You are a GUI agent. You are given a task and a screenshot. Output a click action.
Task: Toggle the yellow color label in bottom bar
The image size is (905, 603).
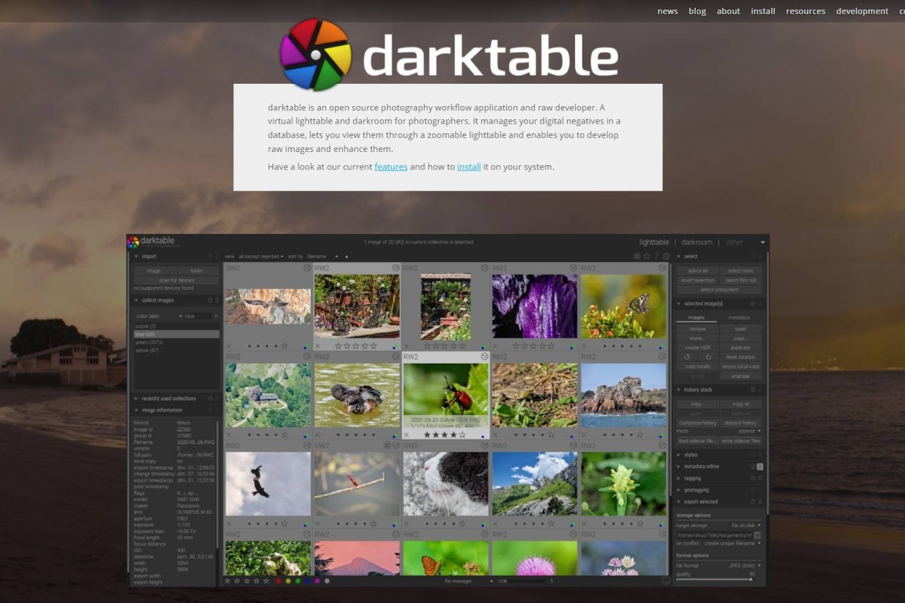(x=288, y=581)
